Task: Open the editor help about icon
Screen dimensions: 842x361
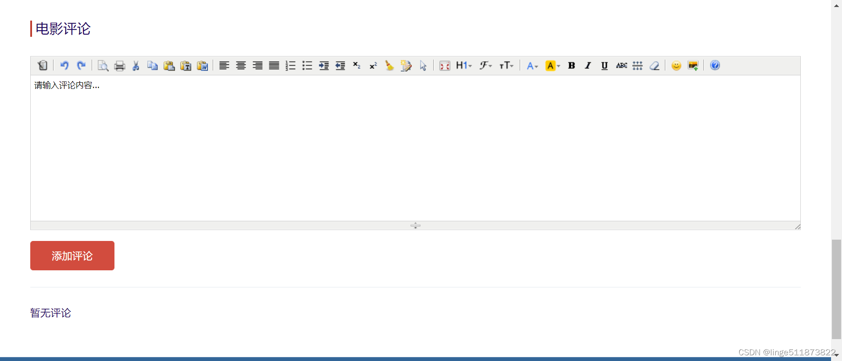Action: point(715,65)
